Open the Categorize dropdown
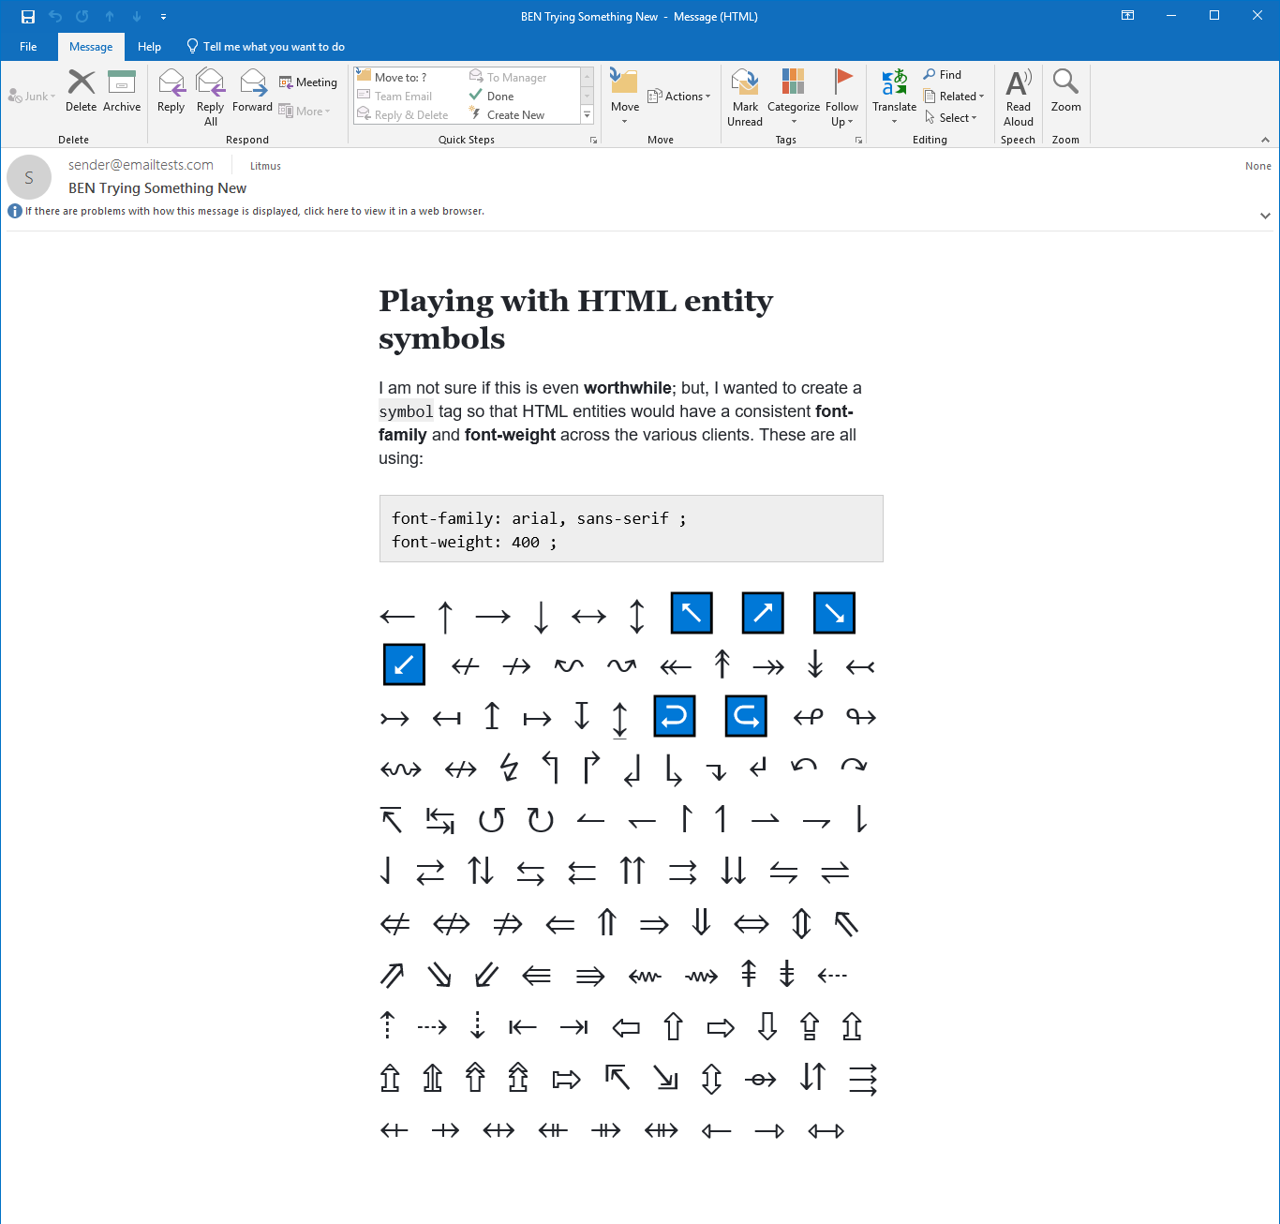 tap(793, 97)
